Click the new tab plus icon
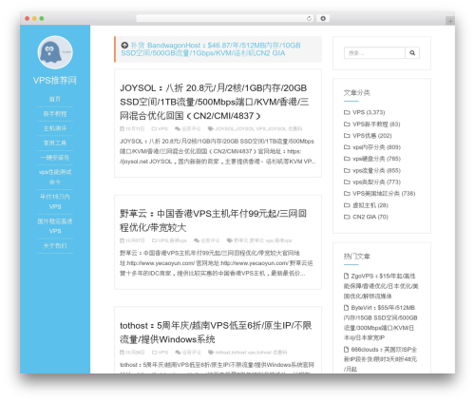475x402 pixels. pyautogui.click(x=450, y=21)
